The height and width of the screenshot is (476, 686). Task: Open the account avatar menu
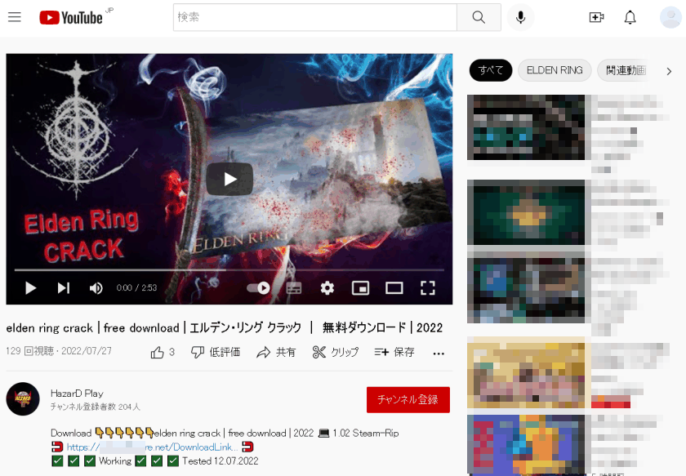pyautogui.click(x=670, y=17)
